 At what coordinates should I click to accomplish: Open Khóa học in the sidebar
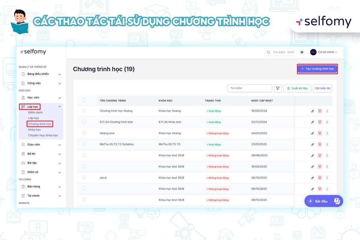tap(34, 130)
